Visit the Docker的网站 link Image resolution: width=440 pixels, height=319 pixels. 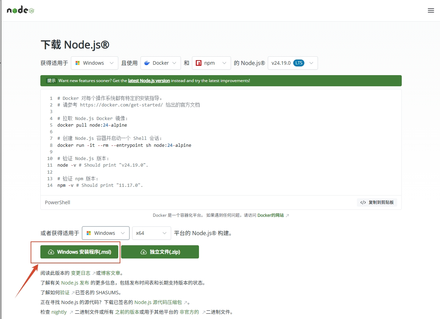coord(273,215)
